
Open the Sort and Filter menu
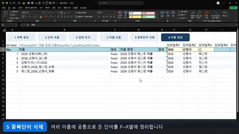click(x=193, y=15)
